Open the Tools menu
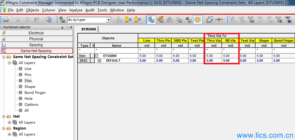Screen dimensions: 295x140 102,10
